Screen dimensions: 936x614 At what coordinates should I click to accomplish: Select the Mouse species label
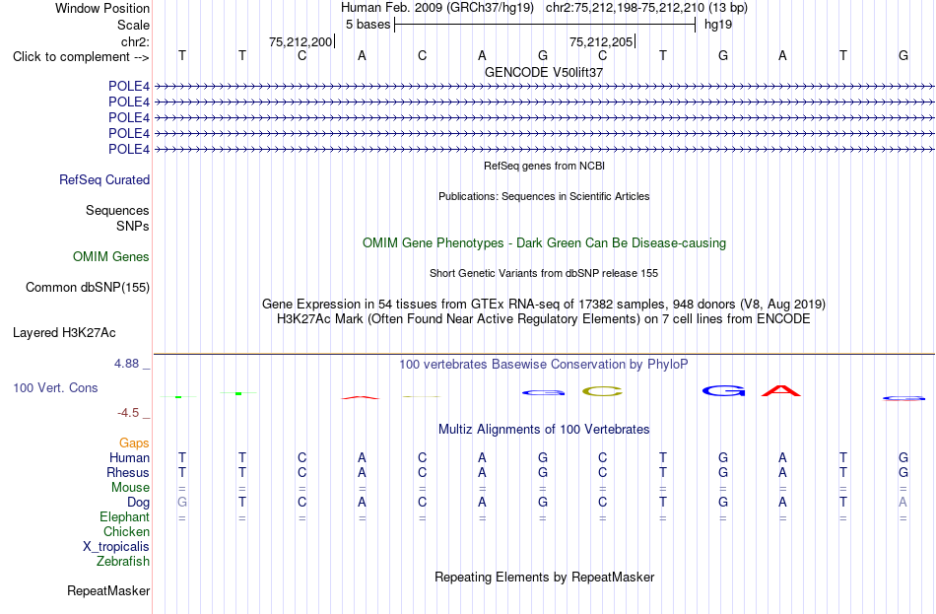130,488
